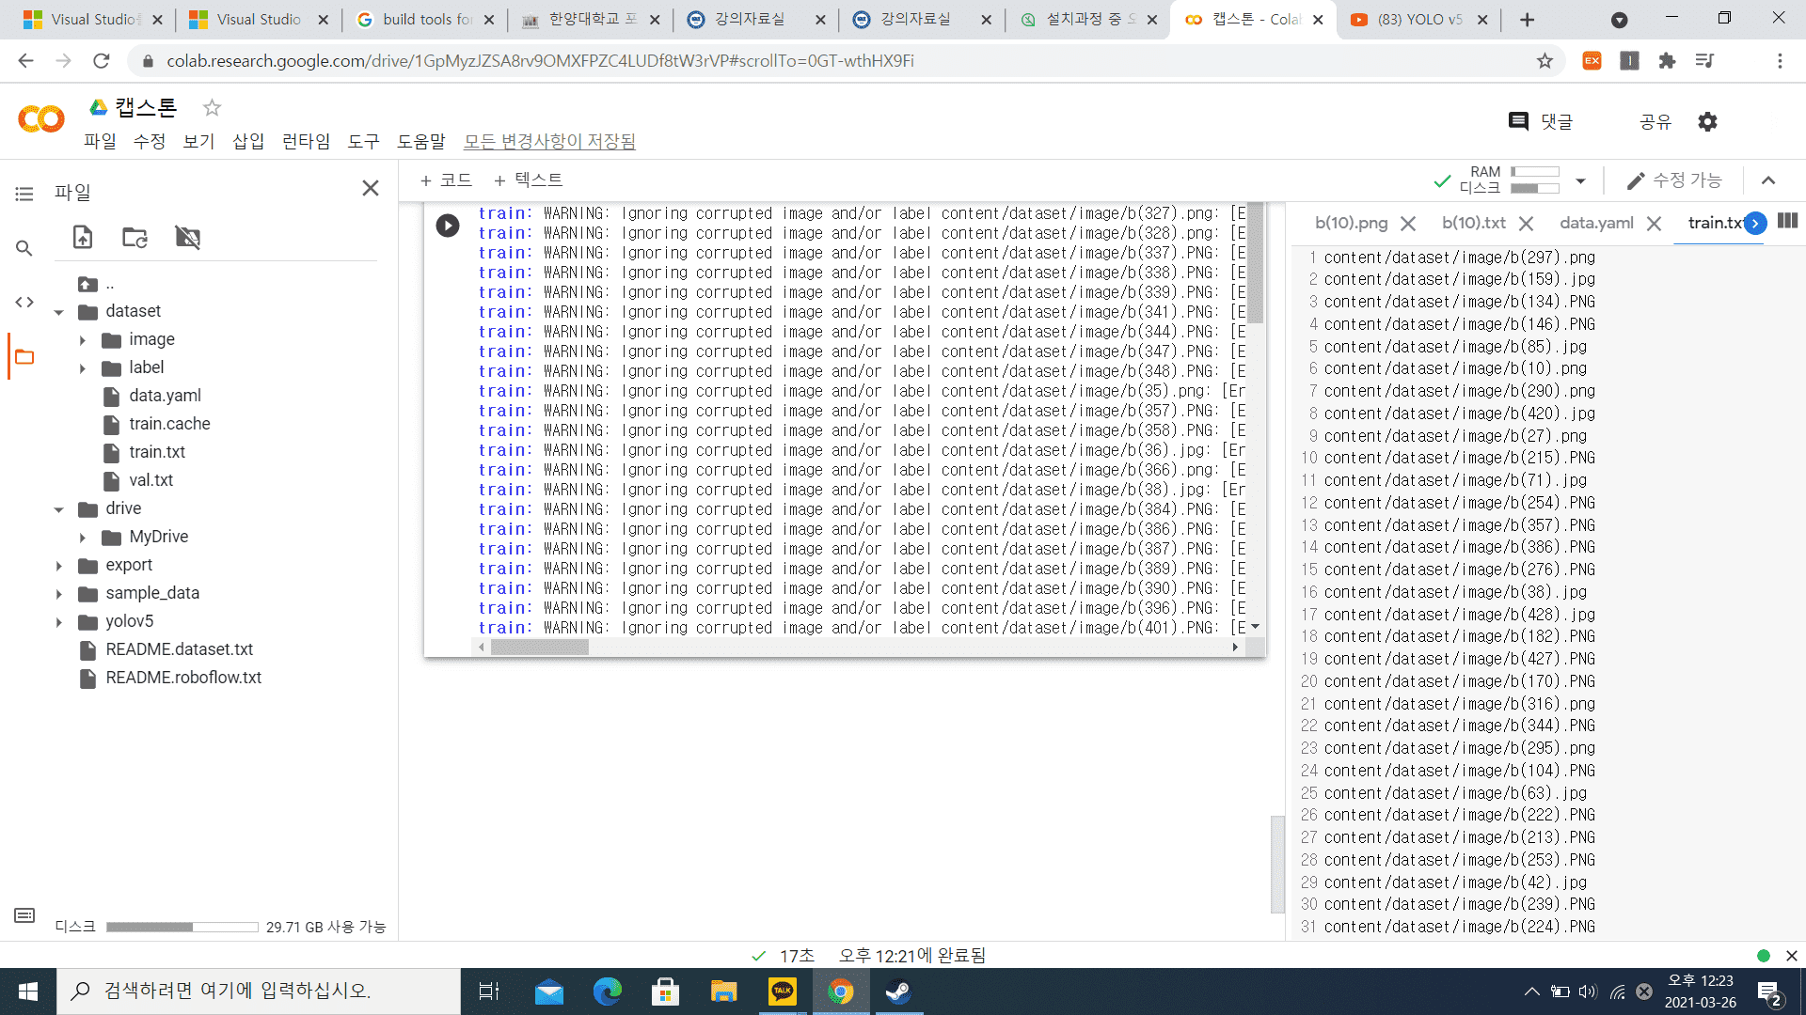The width and height of the screenshot is (1806, 1015).
Task: Expand the sample_data folder
Action: coord(58,594)
